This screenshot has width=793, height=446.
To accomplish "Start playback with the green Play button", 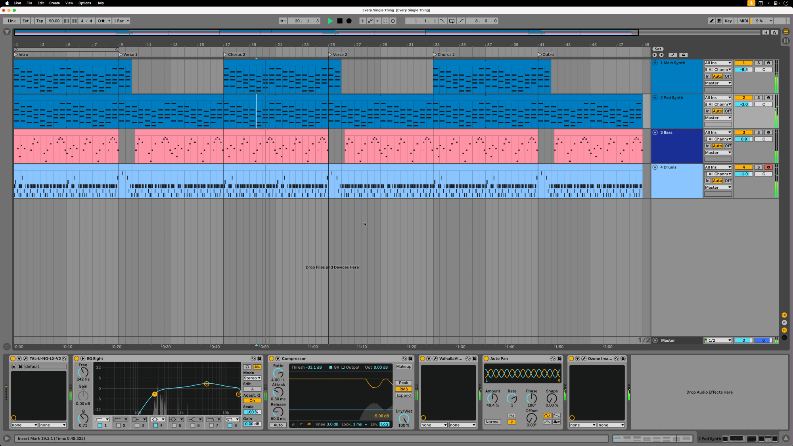I will [x=330, y=21].
